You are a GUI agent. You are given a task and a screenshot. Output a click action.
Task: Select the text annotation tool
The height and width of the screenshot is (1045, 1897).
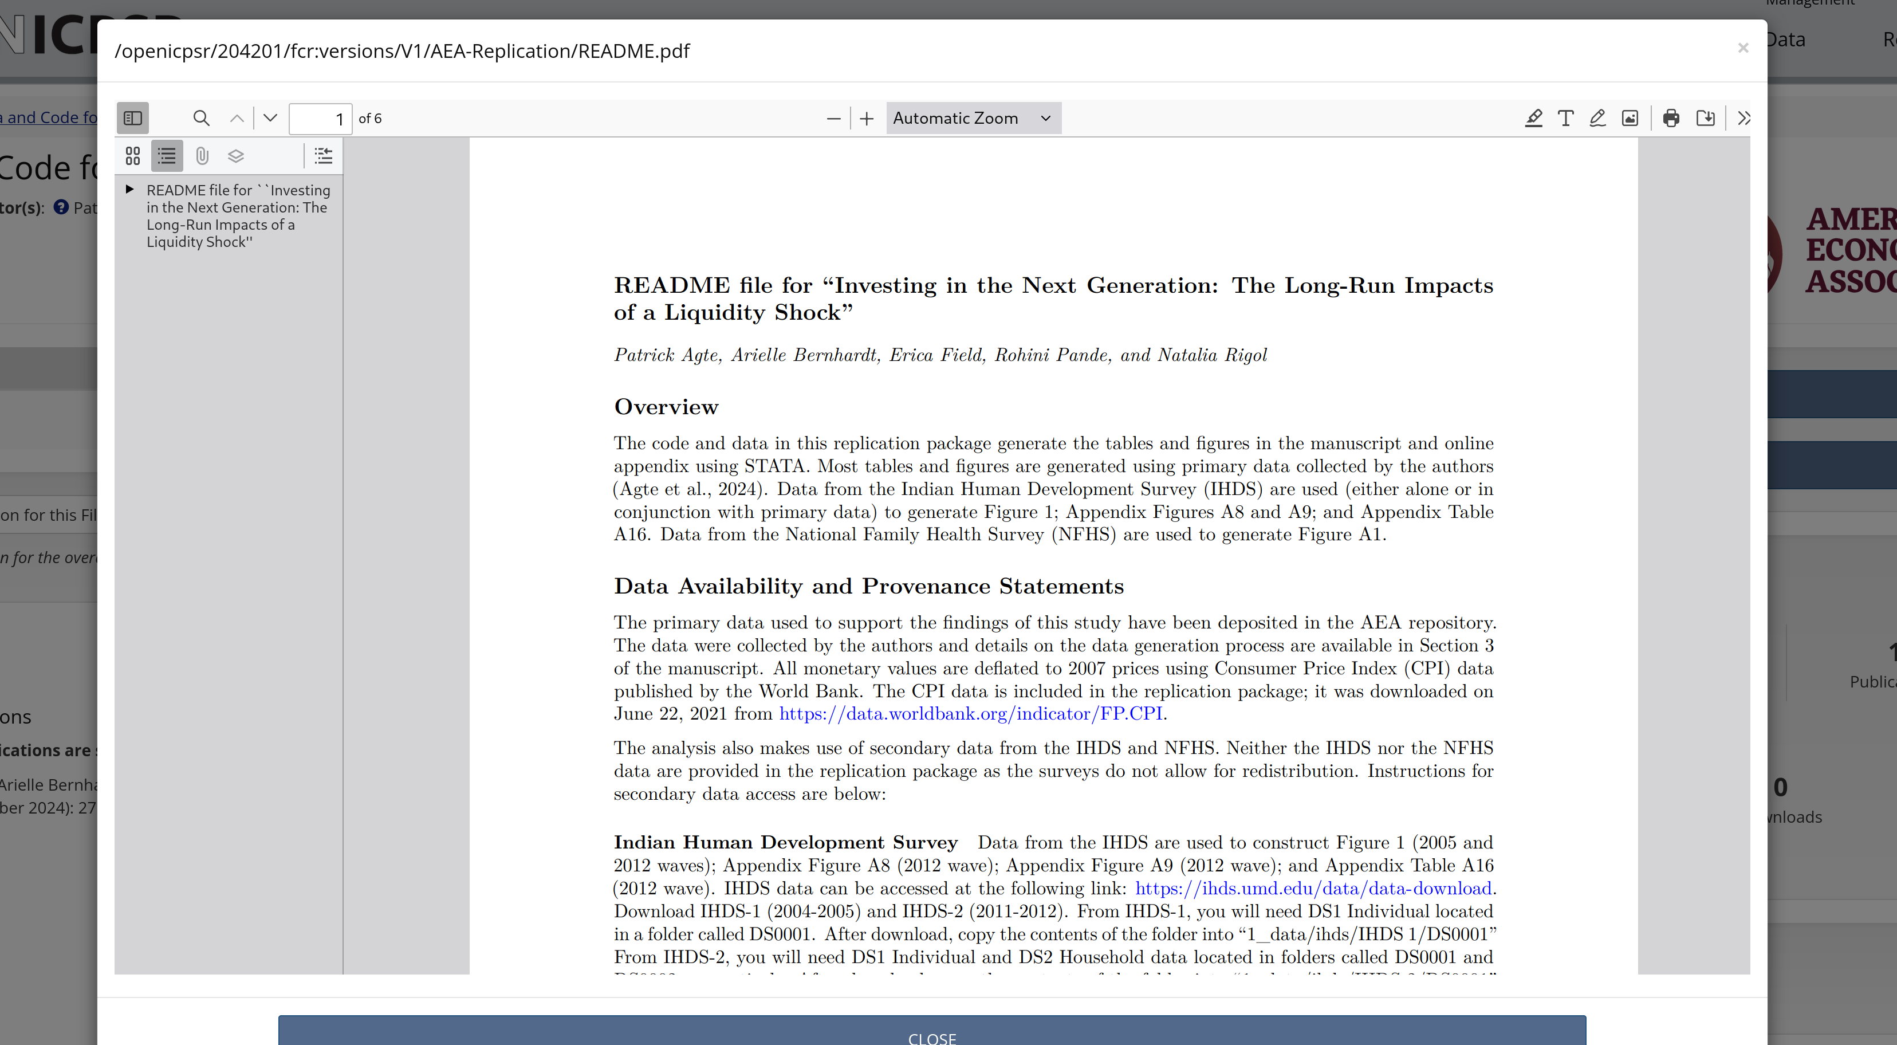[1565, 118]
